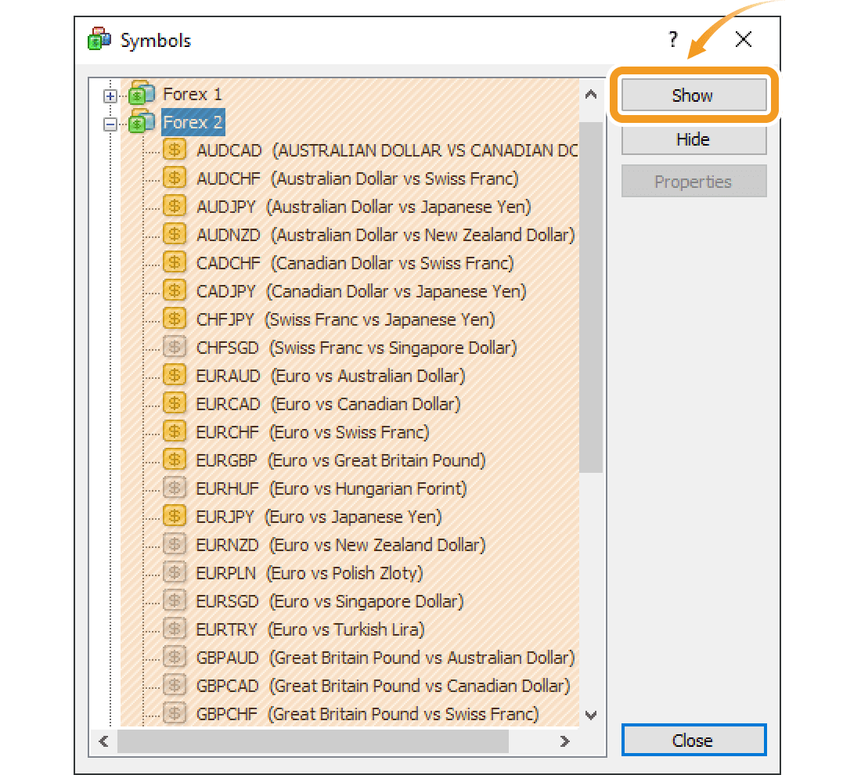Screen dimensions: 861x775
Task: Open help with the question mark button
Action: click(673, 39)
